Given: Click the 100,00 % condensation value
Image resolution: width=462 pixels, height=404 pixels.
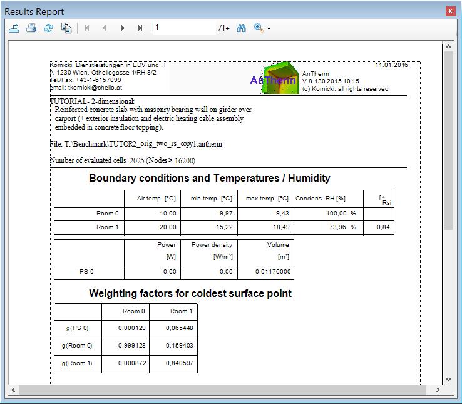Looking at the screenshot, I should point(341,213).
